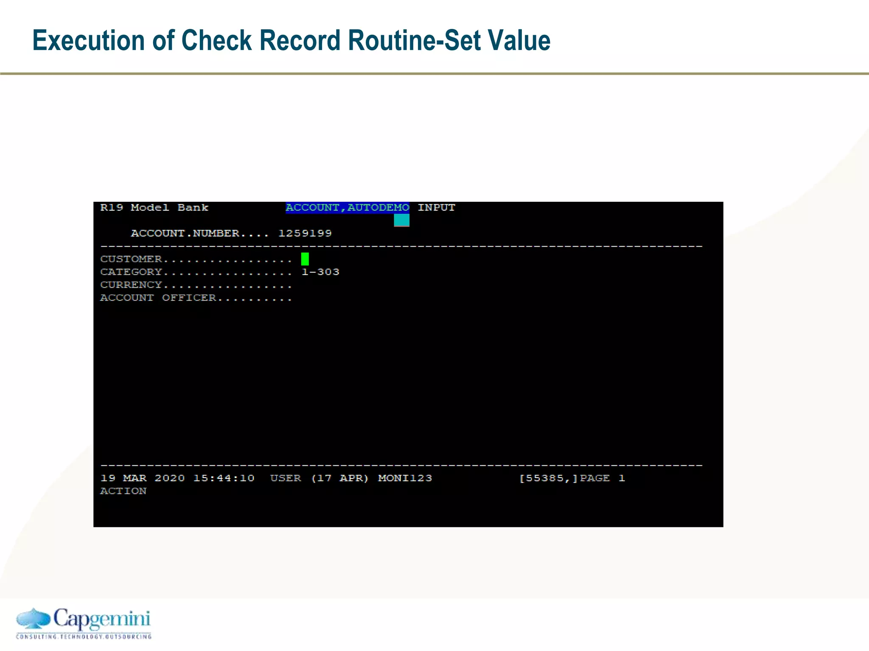Click the CATEGORY field label
The height and width of the screenshot is (651, 869).
(131, 272)
